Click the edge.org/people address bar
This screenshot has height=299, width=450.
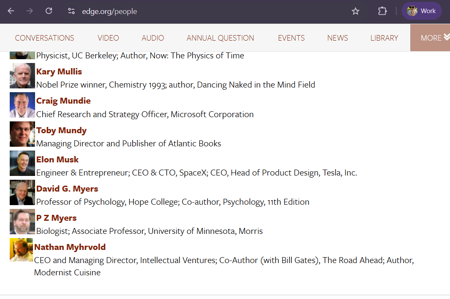109,11
